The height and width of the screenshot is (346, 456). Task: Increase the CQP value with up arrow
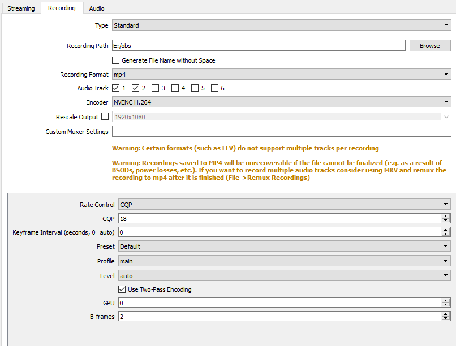tap(445, 216)
